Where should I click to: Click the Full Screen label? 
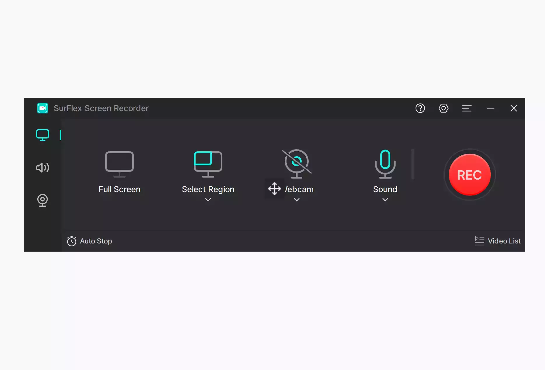(119, 189)
